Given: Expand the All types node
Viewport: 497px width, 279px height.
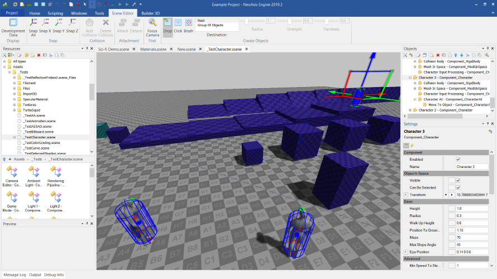Looking at the screenshot, I should point(4,61).
